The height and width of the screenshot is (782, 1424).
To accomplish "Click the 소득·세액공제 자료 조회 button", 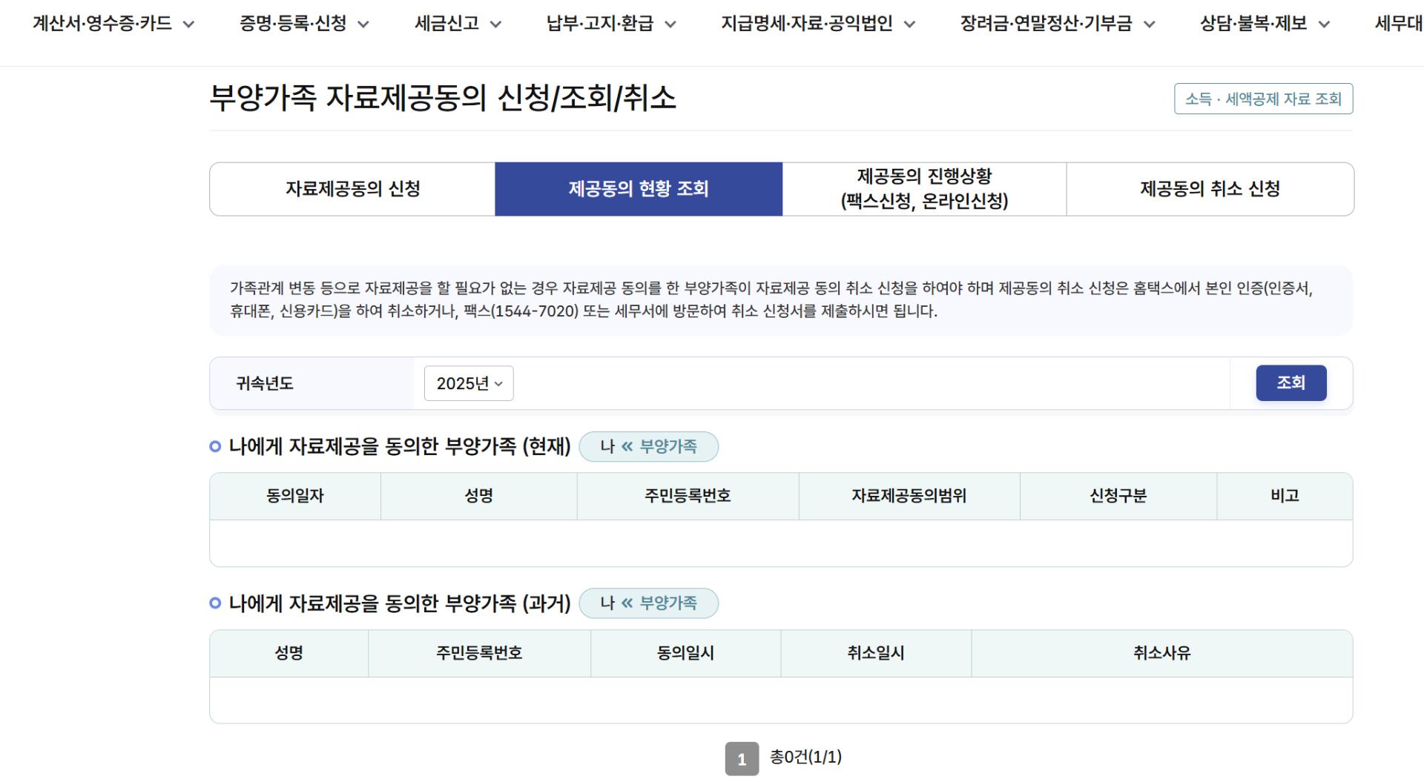I will pyautogui.click(x=1263, y=99).
